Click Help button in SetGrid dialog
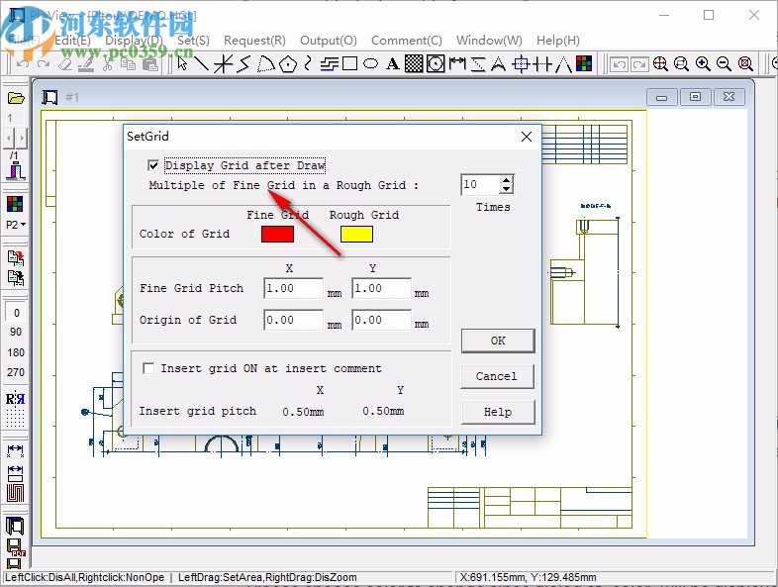The image size is (778, 587). click(x=498, y=413)
